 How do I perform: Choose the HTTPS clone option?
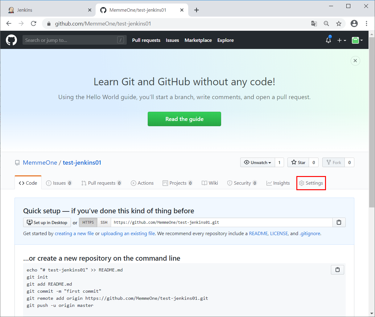click(x=88, y=223)
